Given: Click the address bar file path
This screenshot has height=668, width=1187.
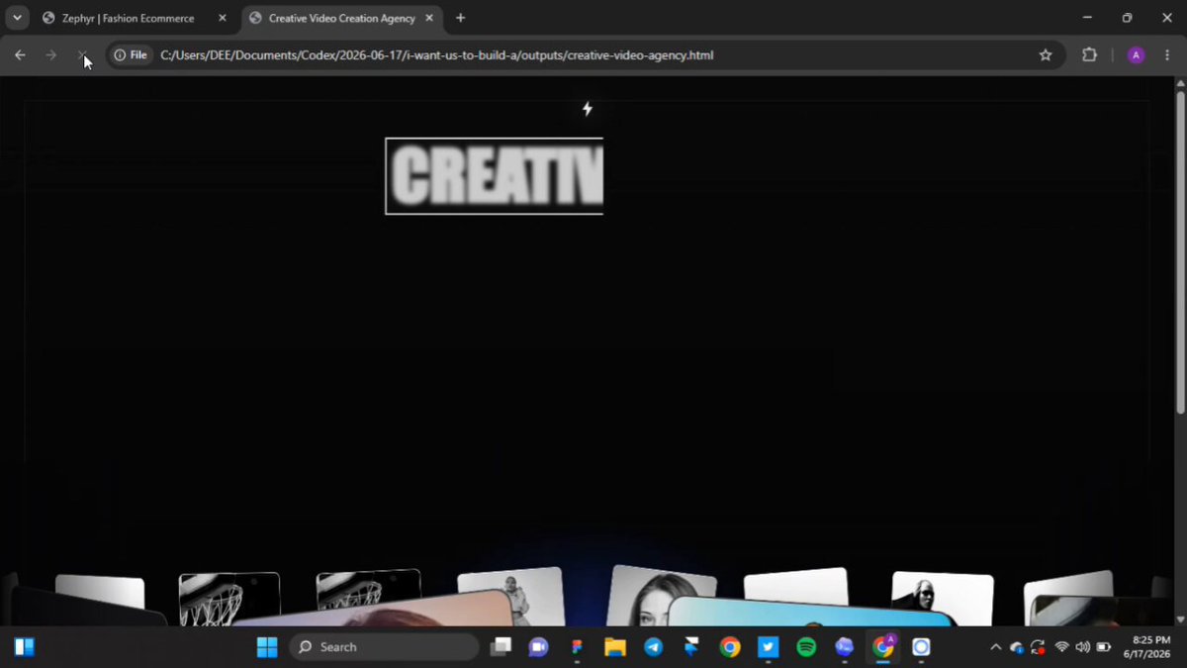Looking at the screenshot, I should point(436,55).
